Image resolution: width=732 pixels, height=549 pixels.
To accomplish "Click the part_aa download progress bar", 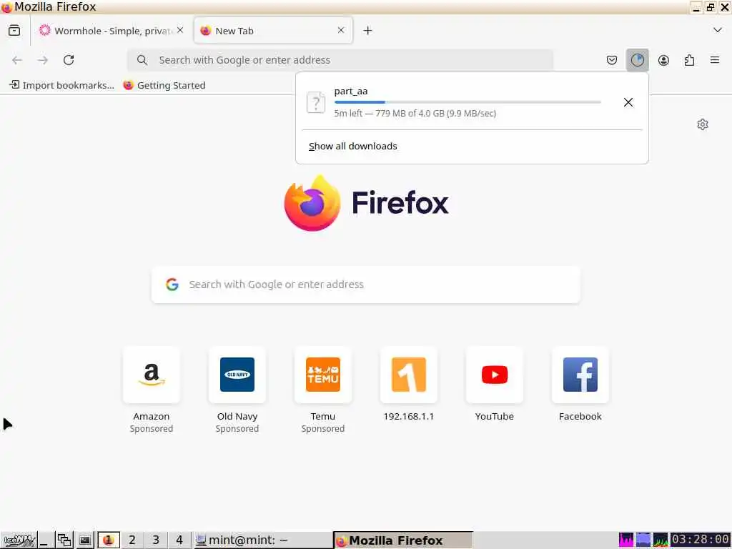I will tap(468, 102).
